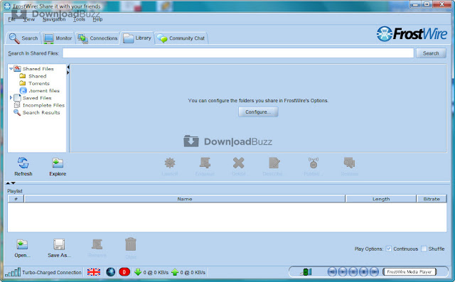Click the media player previous track button
Viewport: 455px width, 282px height.
click(332, 272)
